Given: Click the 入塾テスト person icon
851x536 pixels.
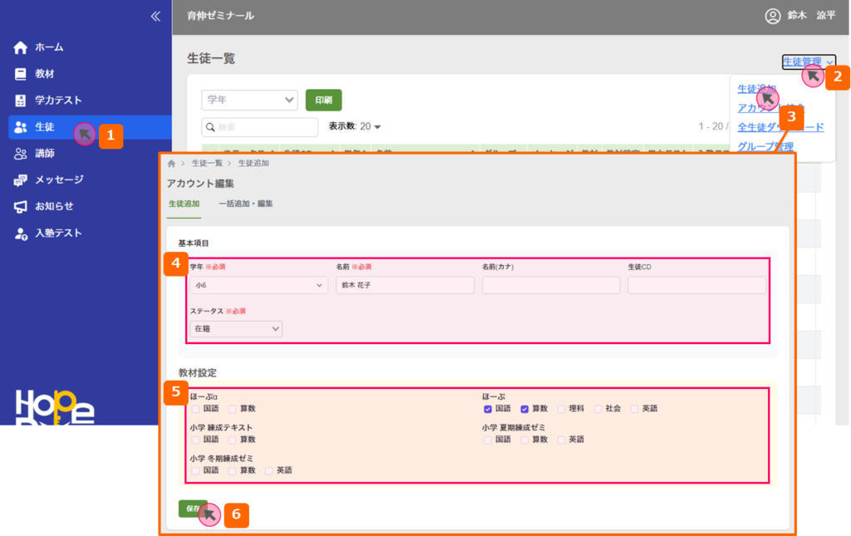Looking at the screenshot, I should [x=21, y=234].
